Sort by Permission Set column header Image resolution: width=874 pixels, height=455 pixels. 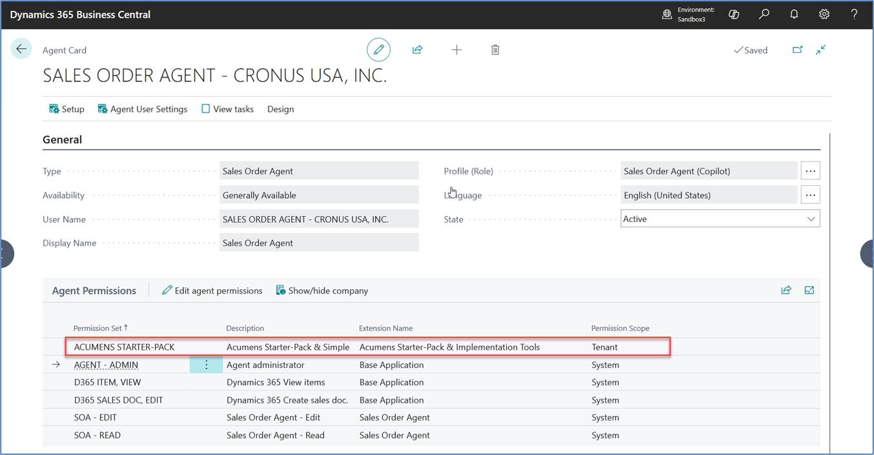[101, 328]
